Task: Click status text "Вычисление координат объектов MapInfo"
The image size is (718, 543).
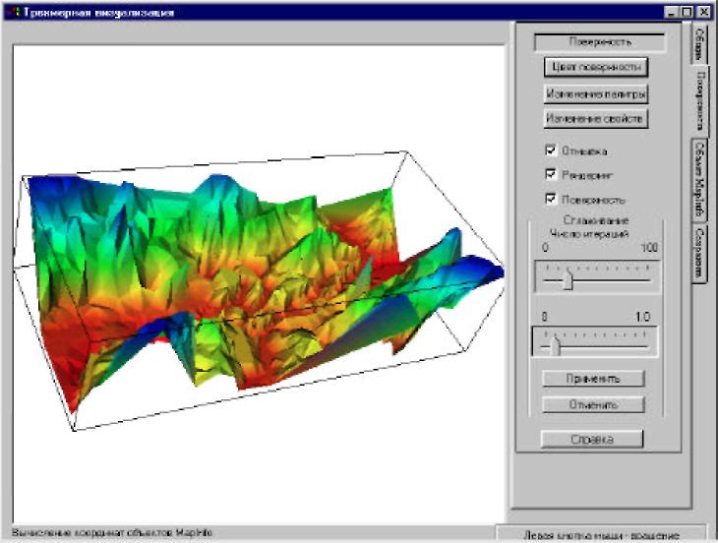Action: [x=112, y=533]
